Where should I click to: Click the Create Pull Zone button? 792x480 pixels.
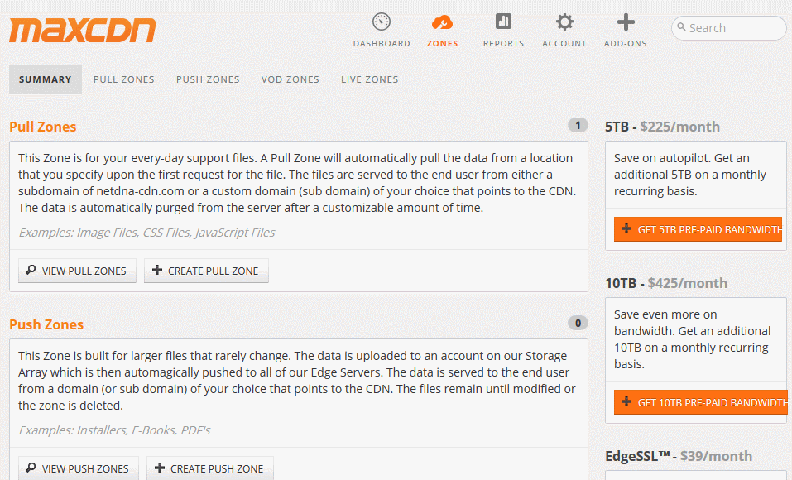(x=206, y=271)
